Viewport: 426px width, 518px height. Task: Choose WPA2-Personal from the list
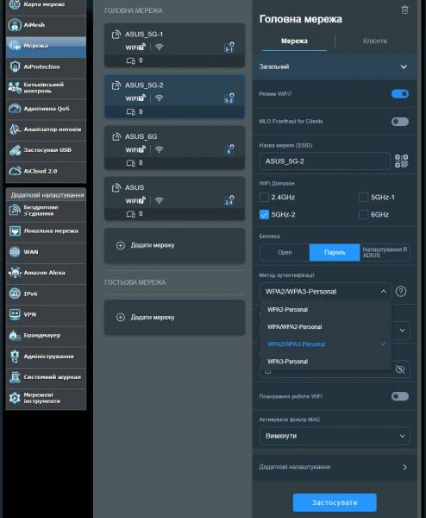325,310
